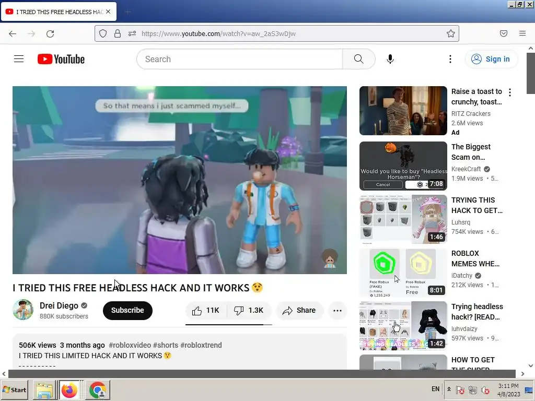Save page to Pocket icon
This screenshot has height=401, width=535.
click(x=503, y=33)
